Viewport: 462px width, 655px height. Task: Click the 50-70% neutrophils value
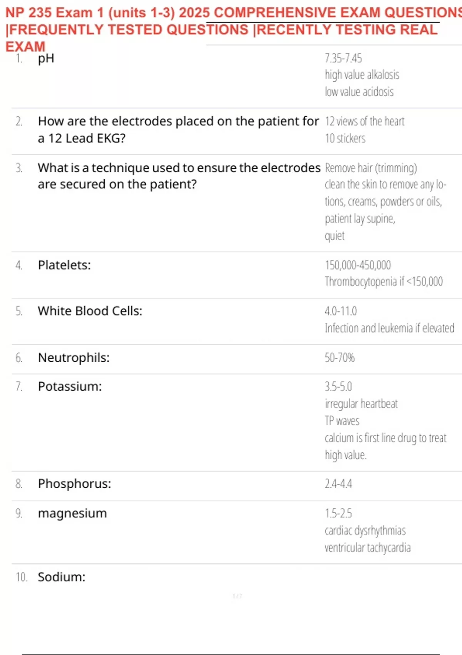340,358
